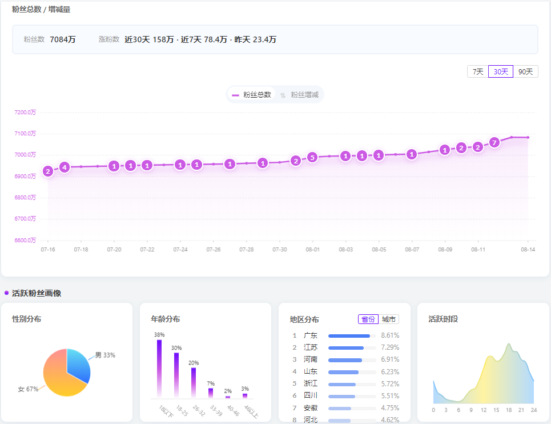Click the 江苏 region row bar
The image size is (551, 424).
click(x=346, y=348)
